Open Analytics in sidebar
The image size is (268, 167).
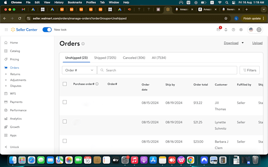(x=16, y=119)
